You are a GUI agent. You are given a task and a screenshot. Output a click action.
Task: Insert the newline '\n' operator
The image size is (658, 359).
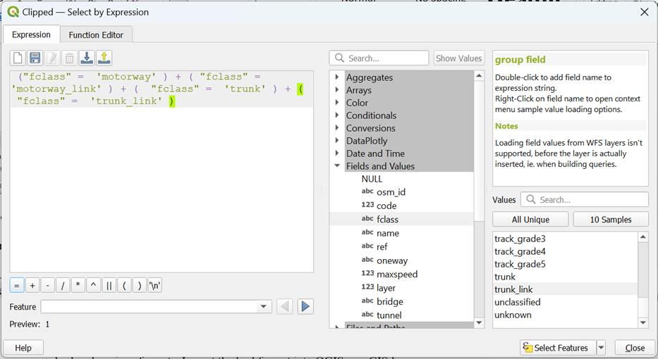click(155, 286)
